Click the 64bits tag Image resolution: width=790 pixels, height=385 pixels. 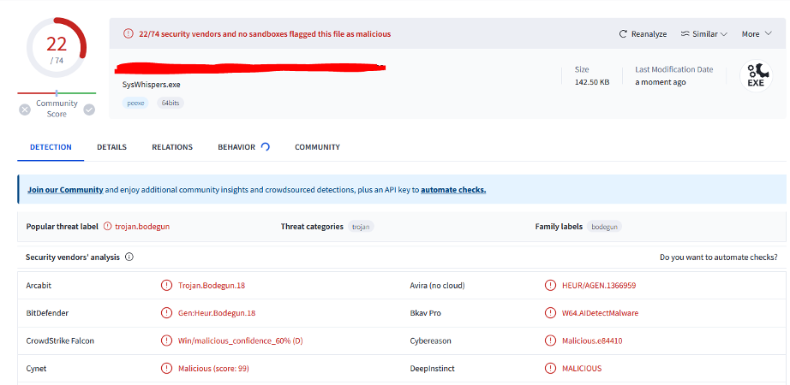(x=171, y=103)
